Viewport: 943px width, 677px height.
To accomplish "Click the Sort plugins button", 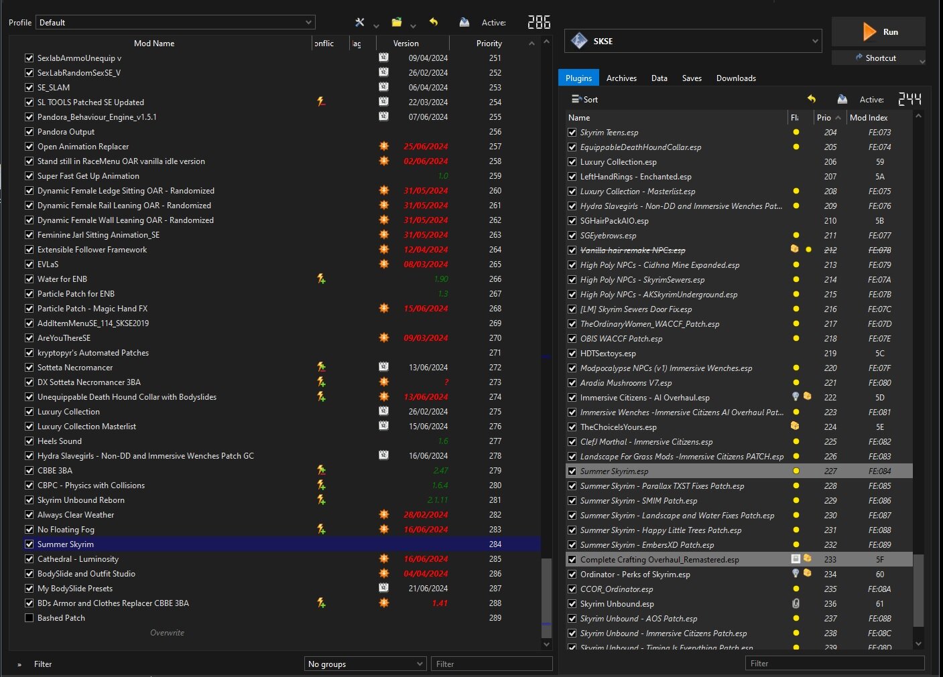I will tap(584, 99).
